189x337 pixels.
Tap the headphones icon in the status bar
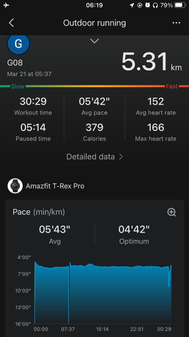click(x=155, y=5)
